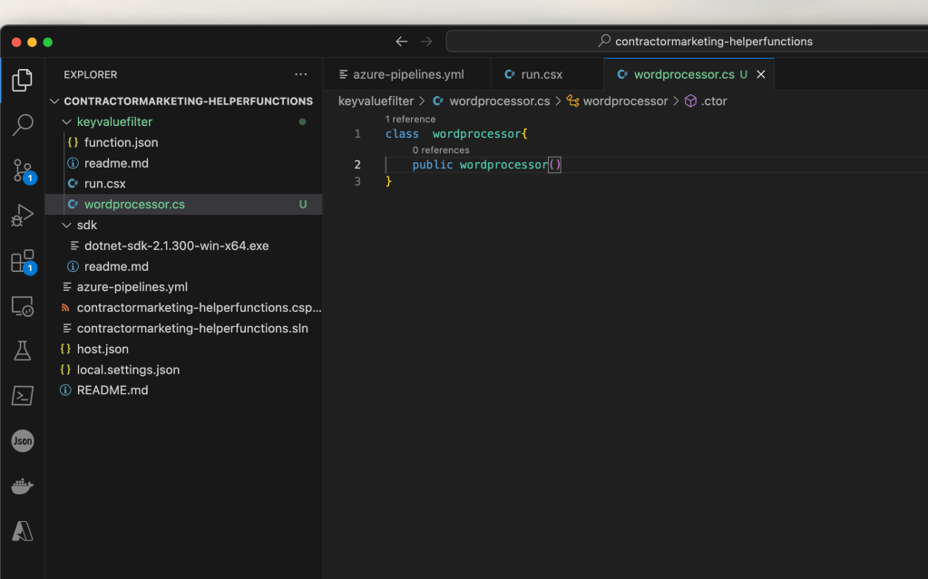
Task: Open the terminal-style icon in activity bar
Action: tap(22, 396)
